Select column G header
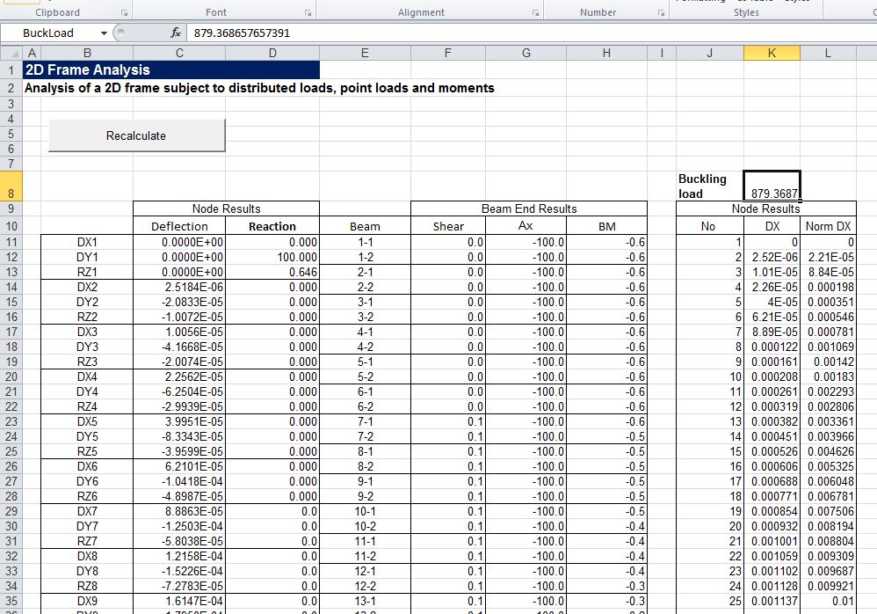877x614 pixels. point(525,53)
